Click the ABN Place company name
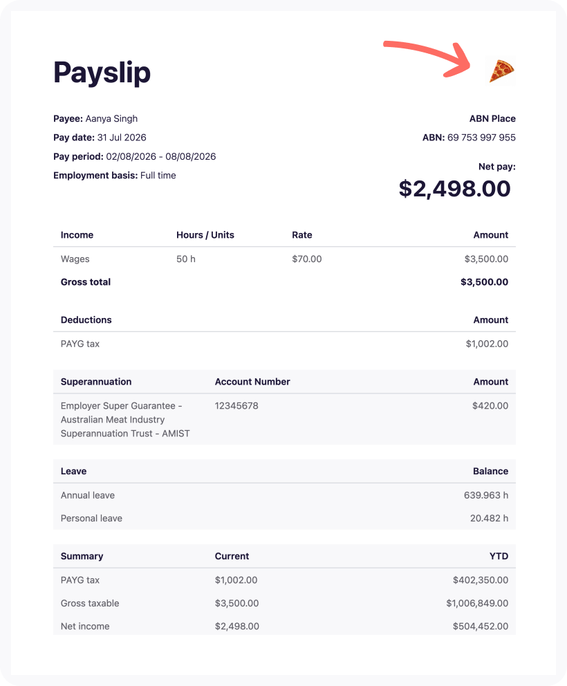Viewport: 567px width, 686px height. click(492, 118)
